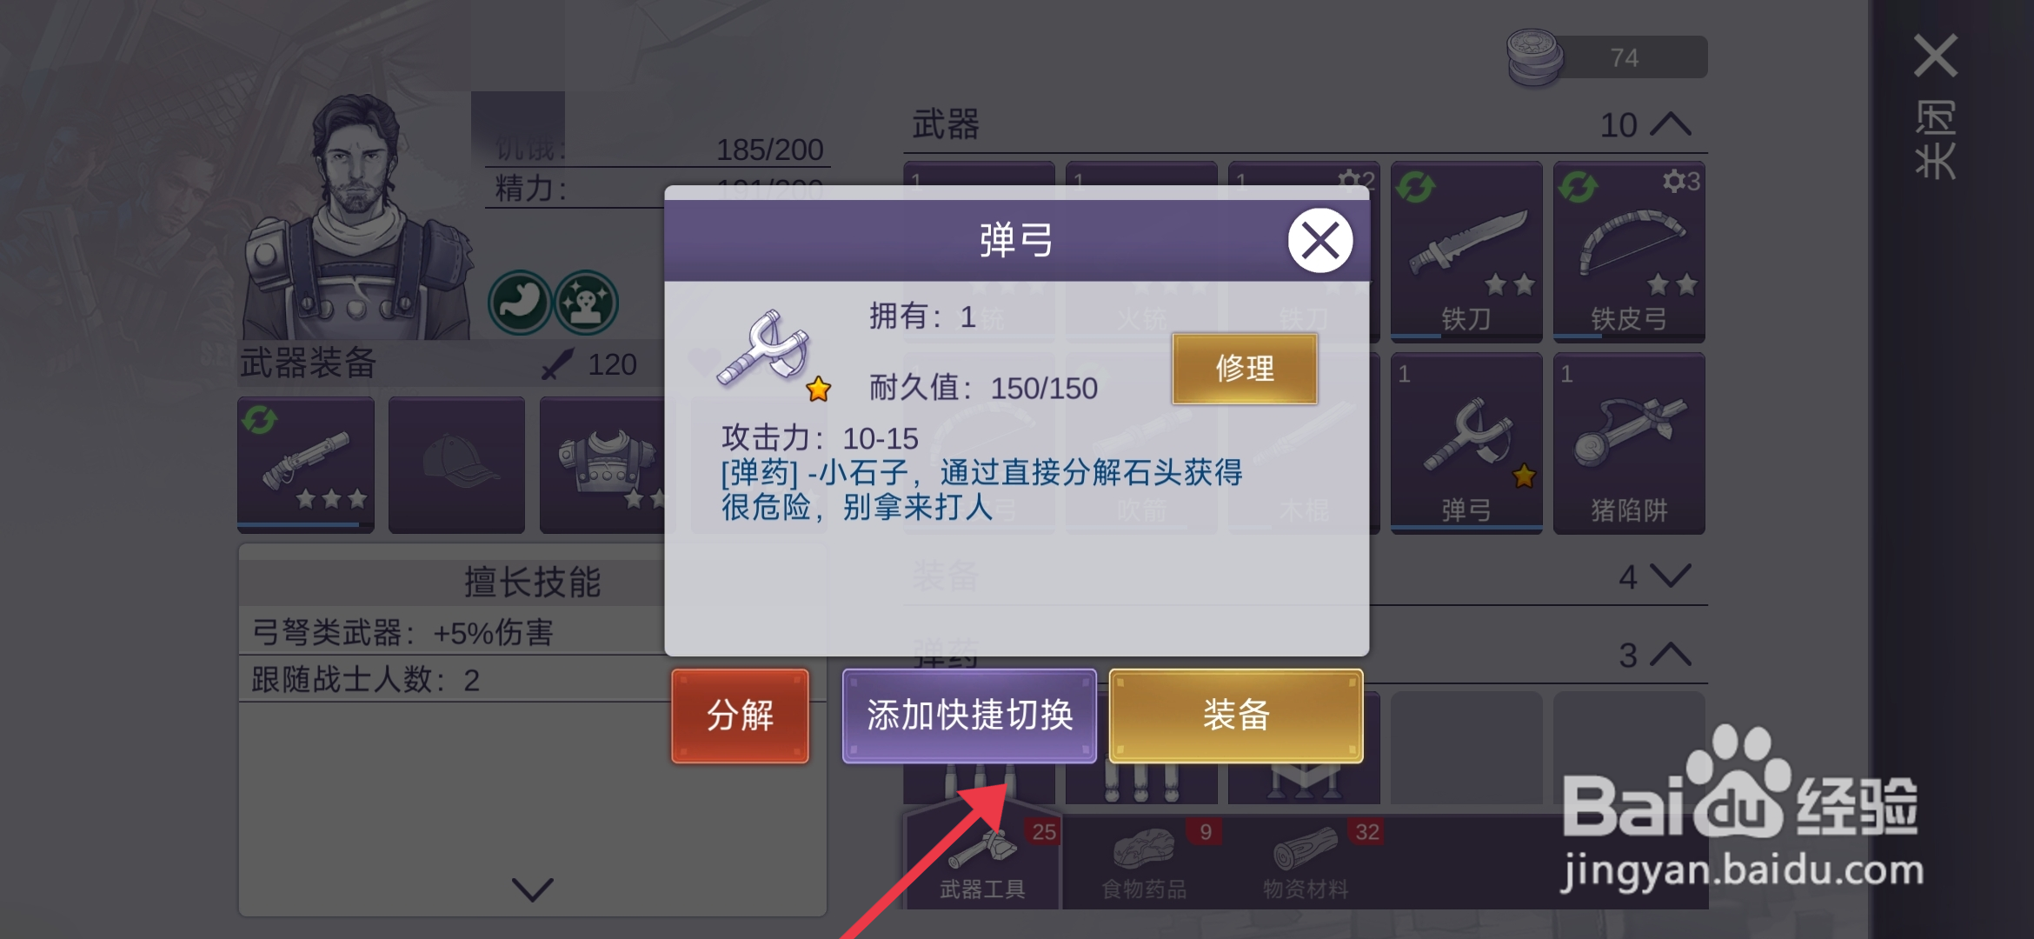Collapse the 弹药 ammo section chevron
2034x939 pixels.
(1670, 654)
